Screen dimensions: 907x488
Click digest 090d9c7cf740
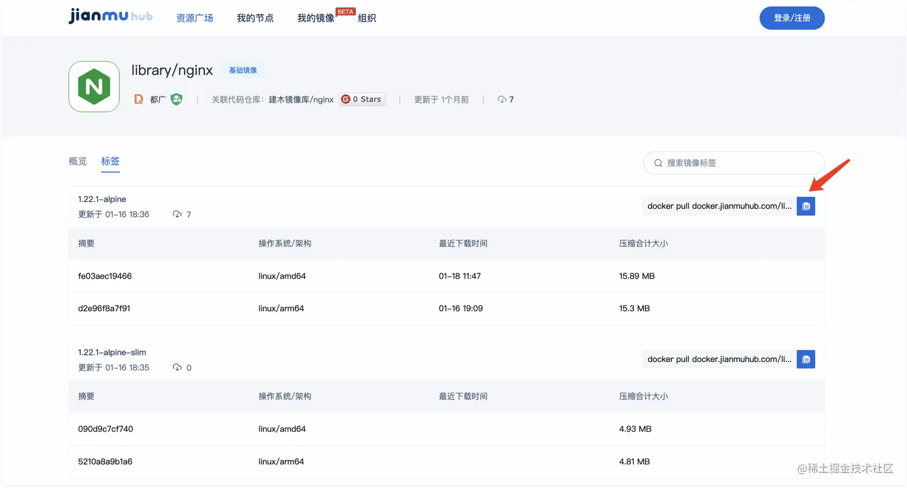[106, 429]
